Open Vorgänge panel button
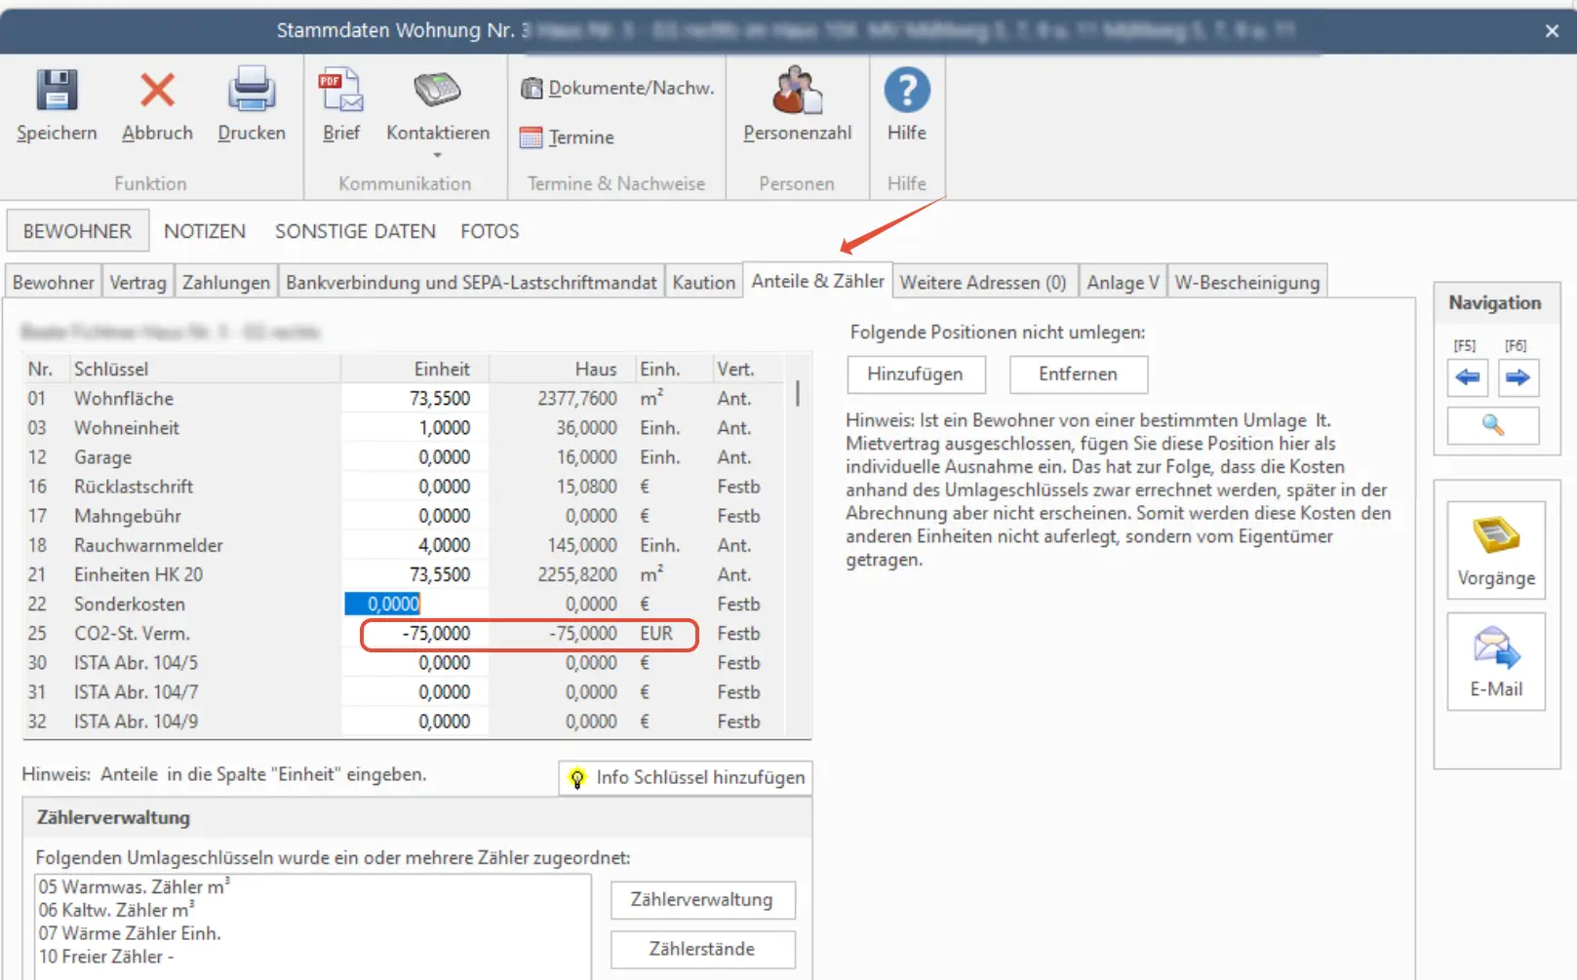 pyautogui.click(x=1496, y=550)
